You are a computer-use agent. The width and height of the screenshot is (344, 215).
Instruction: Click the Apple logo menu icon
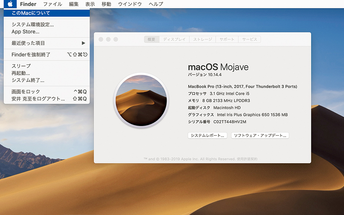click(10, 4)
